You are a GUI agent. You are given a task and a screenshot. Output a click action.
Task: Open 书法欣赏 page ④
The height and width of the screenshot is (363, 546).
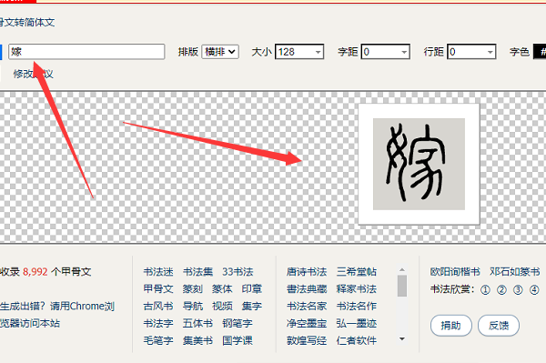(534, 289)
